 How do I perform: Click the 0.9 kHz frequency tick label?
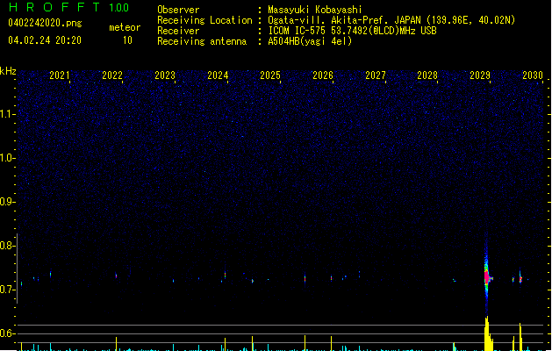tap(7, 202)
